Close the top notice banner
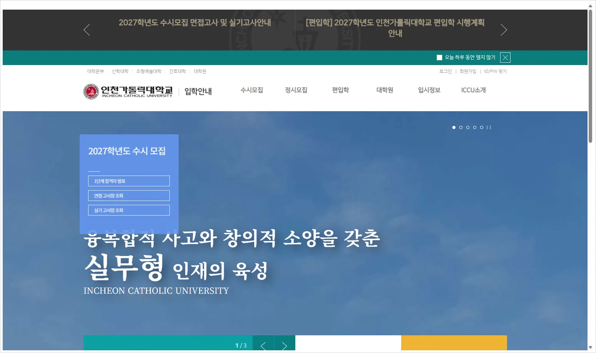 point(505,58)
